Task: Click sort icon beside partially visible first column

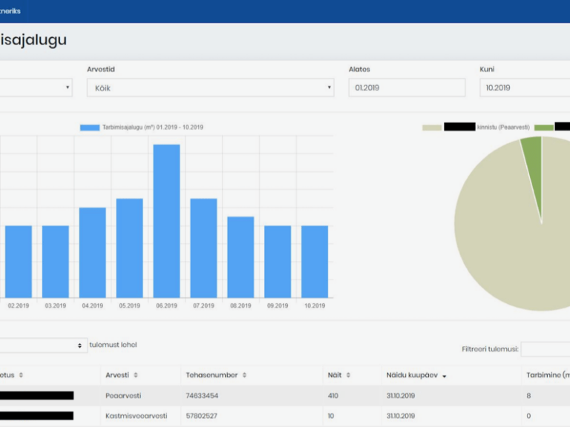Action: (x=22, y=376)
